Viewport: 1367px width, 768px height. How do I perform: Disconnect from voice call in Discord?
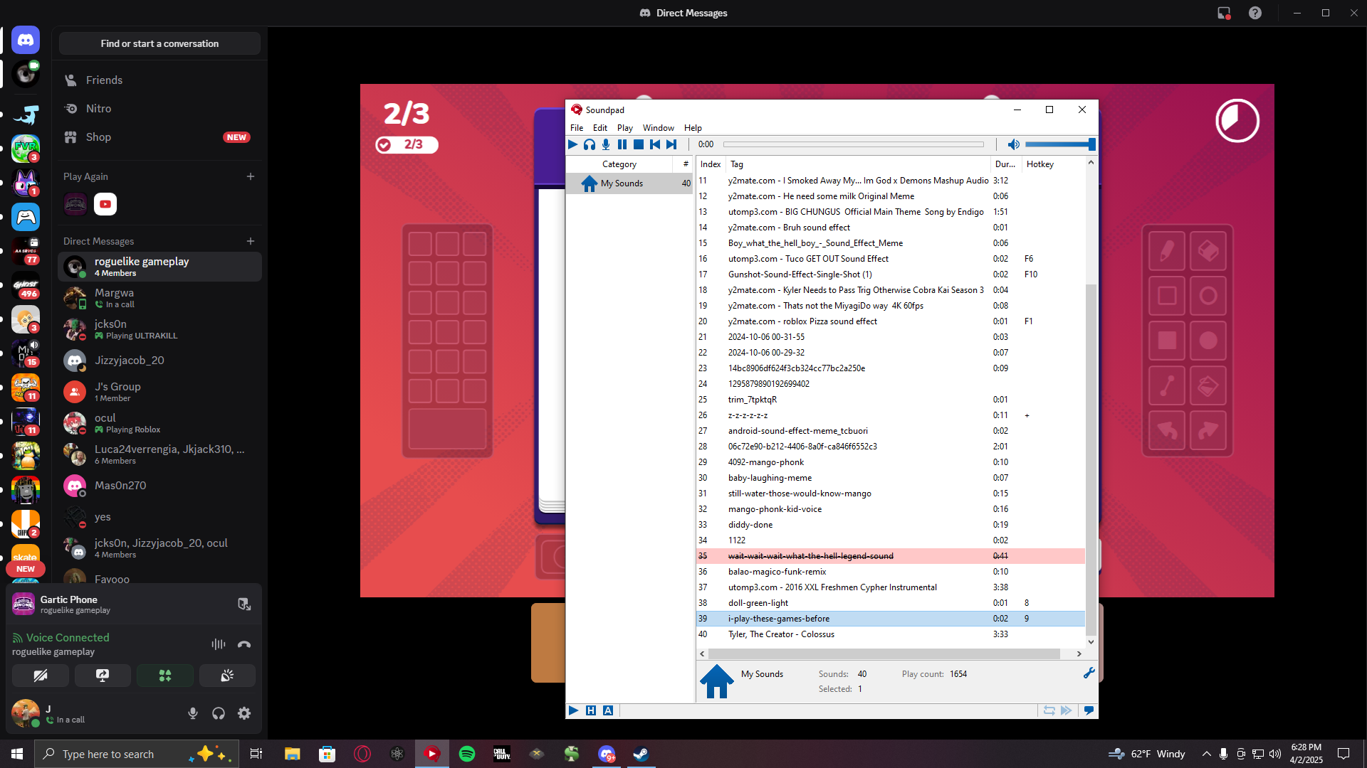tap(244, 644)
